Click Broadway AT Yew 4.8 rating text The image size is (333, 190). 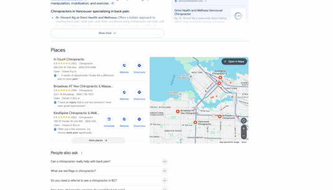(55, 91)
